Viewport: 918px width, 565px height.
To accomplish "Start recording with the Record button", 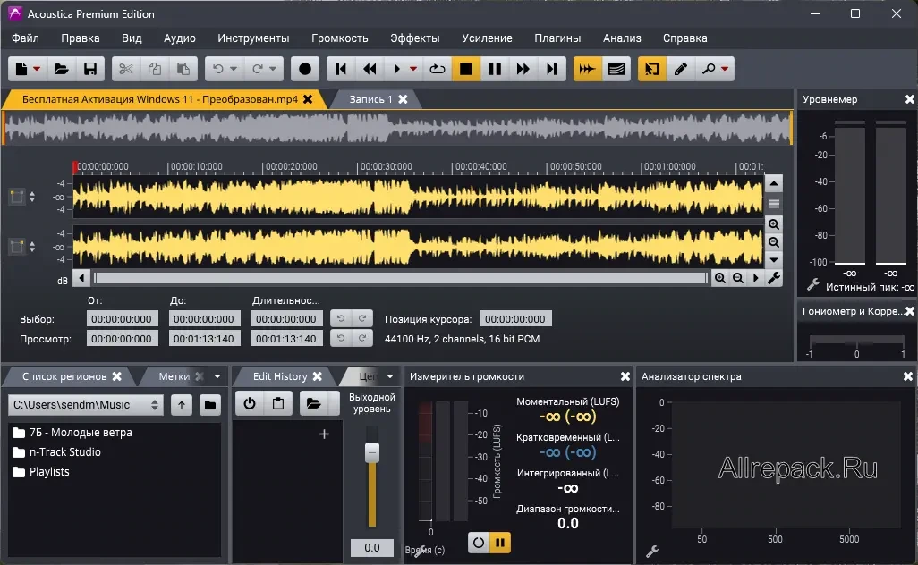I will point(305,69).
